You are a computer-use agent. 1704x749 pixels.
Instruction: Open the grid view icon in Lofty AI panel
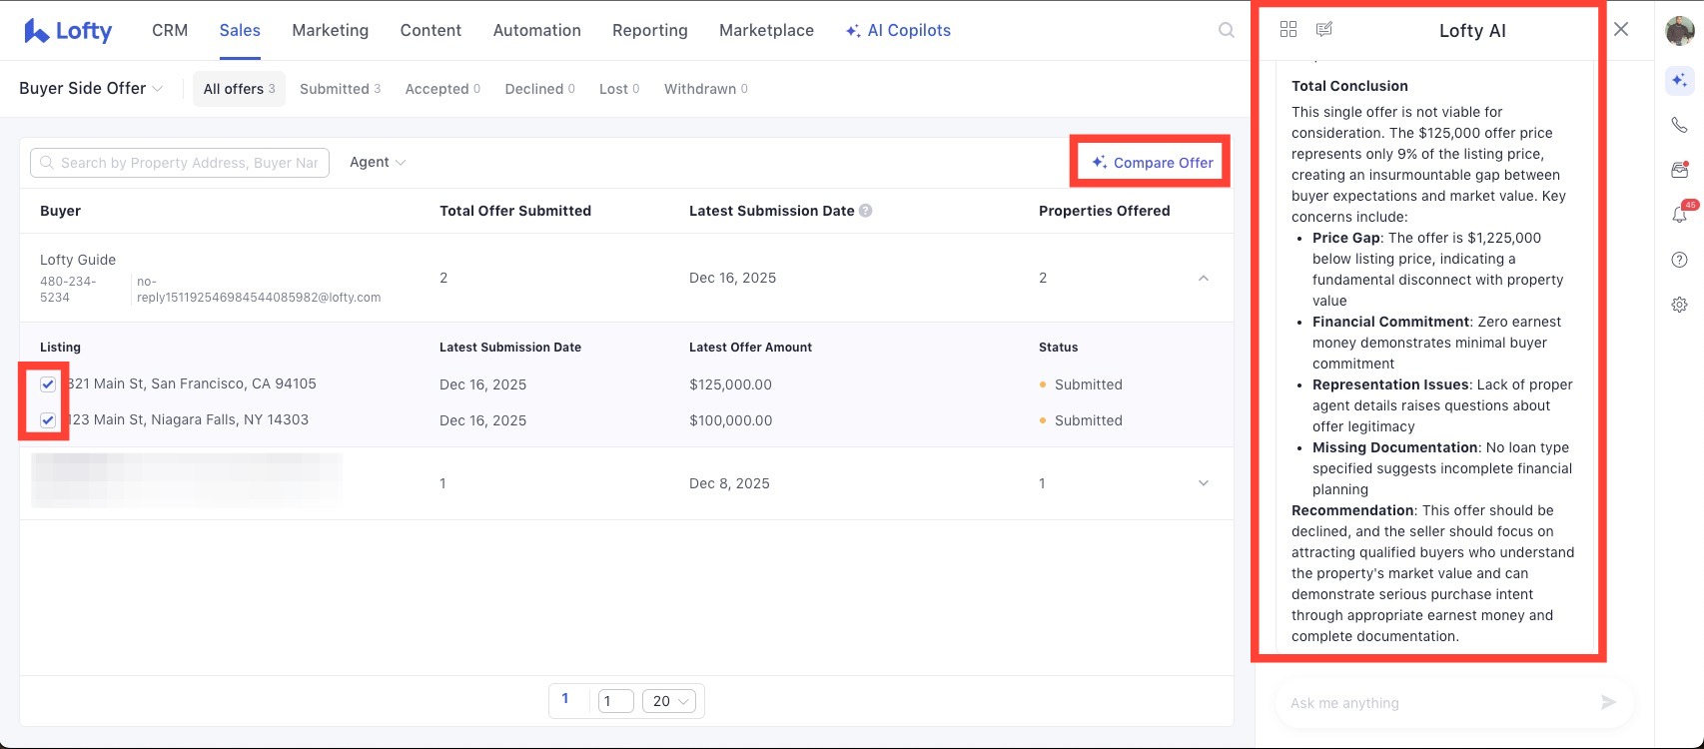pos(1288,29)
